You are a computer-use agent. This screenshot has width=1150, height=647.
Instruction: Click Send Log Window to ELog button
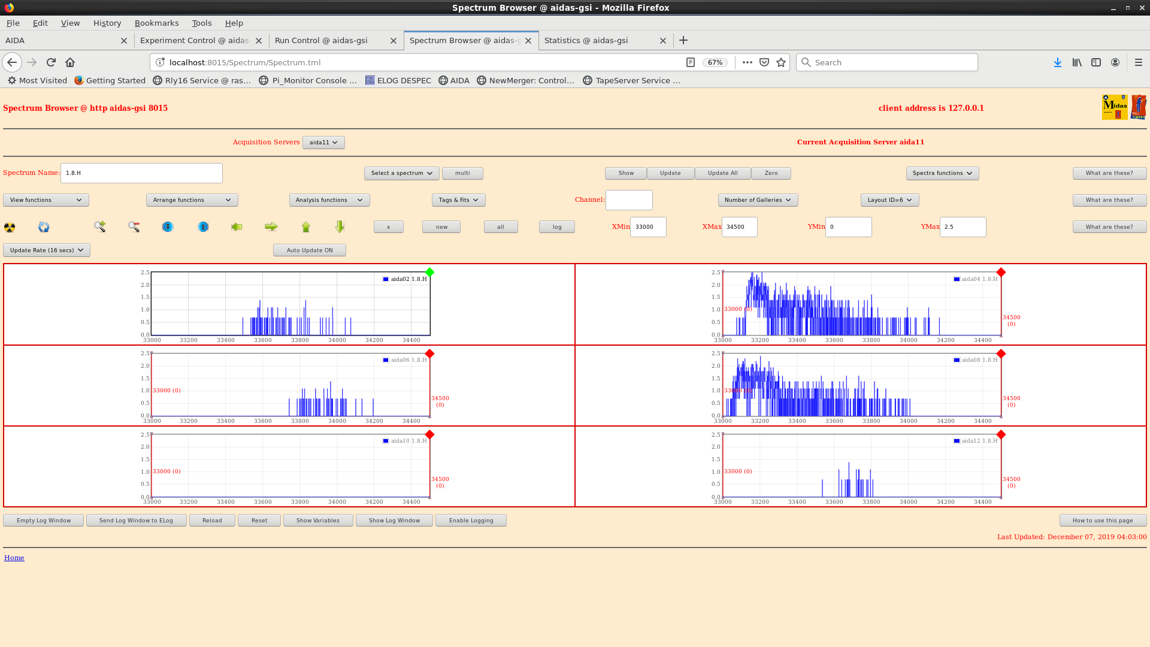(x=136, y=521)
